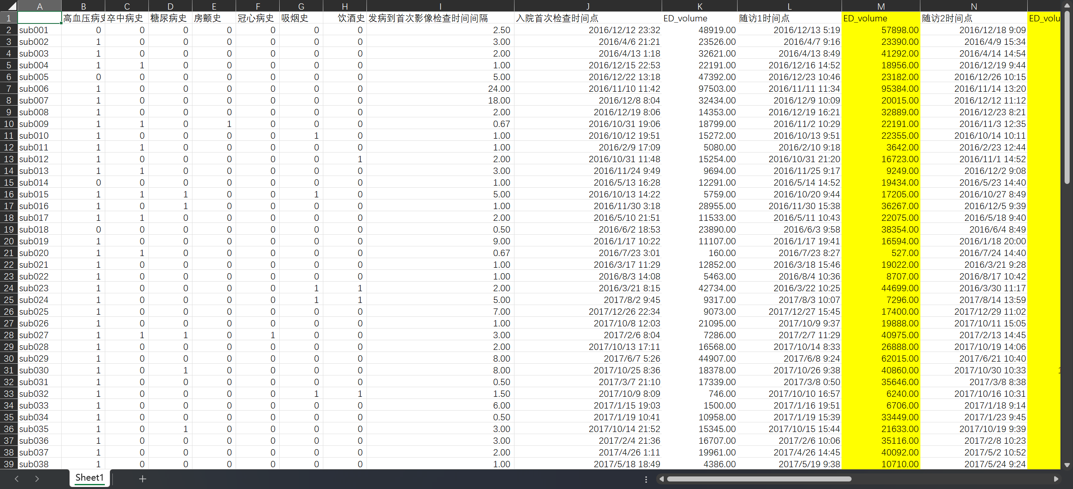Select header 发病到首次影像检查时间间隔

[440, 18]
